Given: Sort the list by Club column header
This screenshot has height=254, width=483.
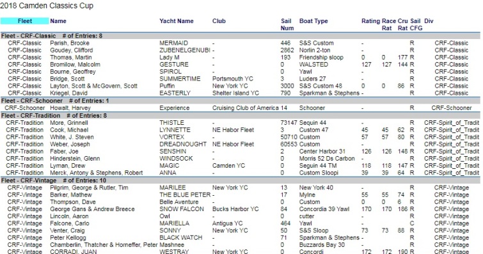Looking at the screenshot, I should click(x=219, y=21).
